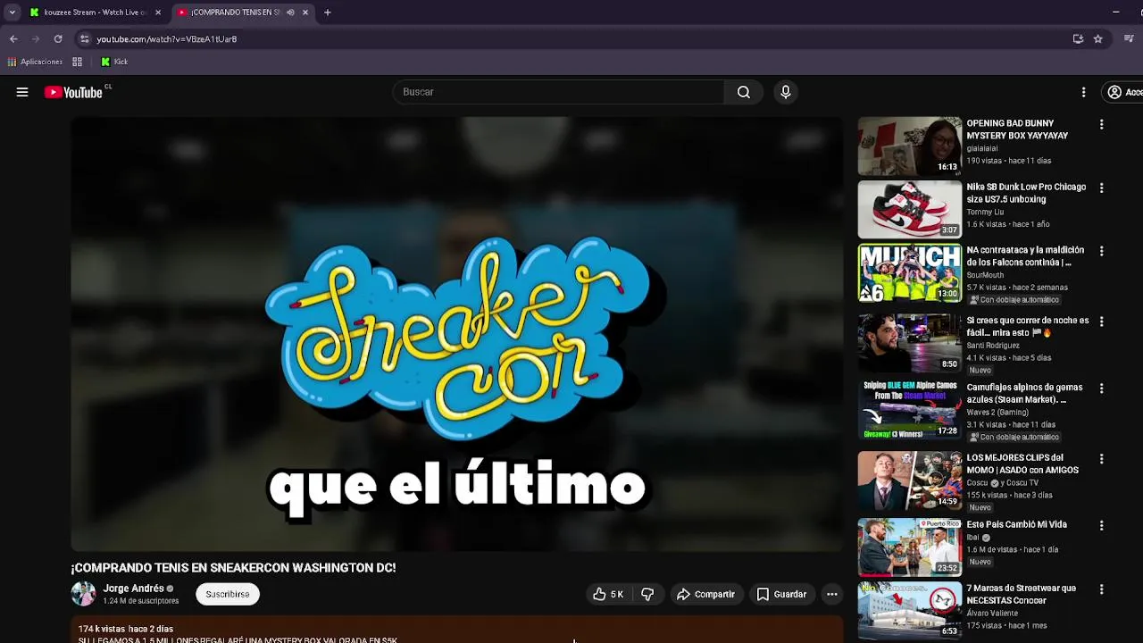The width and height of the screenshot is (1143, 643).
Task: Open LOS MEJORES CLIPS del MOMO thumbnail
Action: coord(909,480)
